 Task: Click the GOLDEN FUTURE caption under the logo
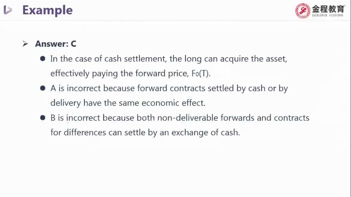(x=328, y=15)
